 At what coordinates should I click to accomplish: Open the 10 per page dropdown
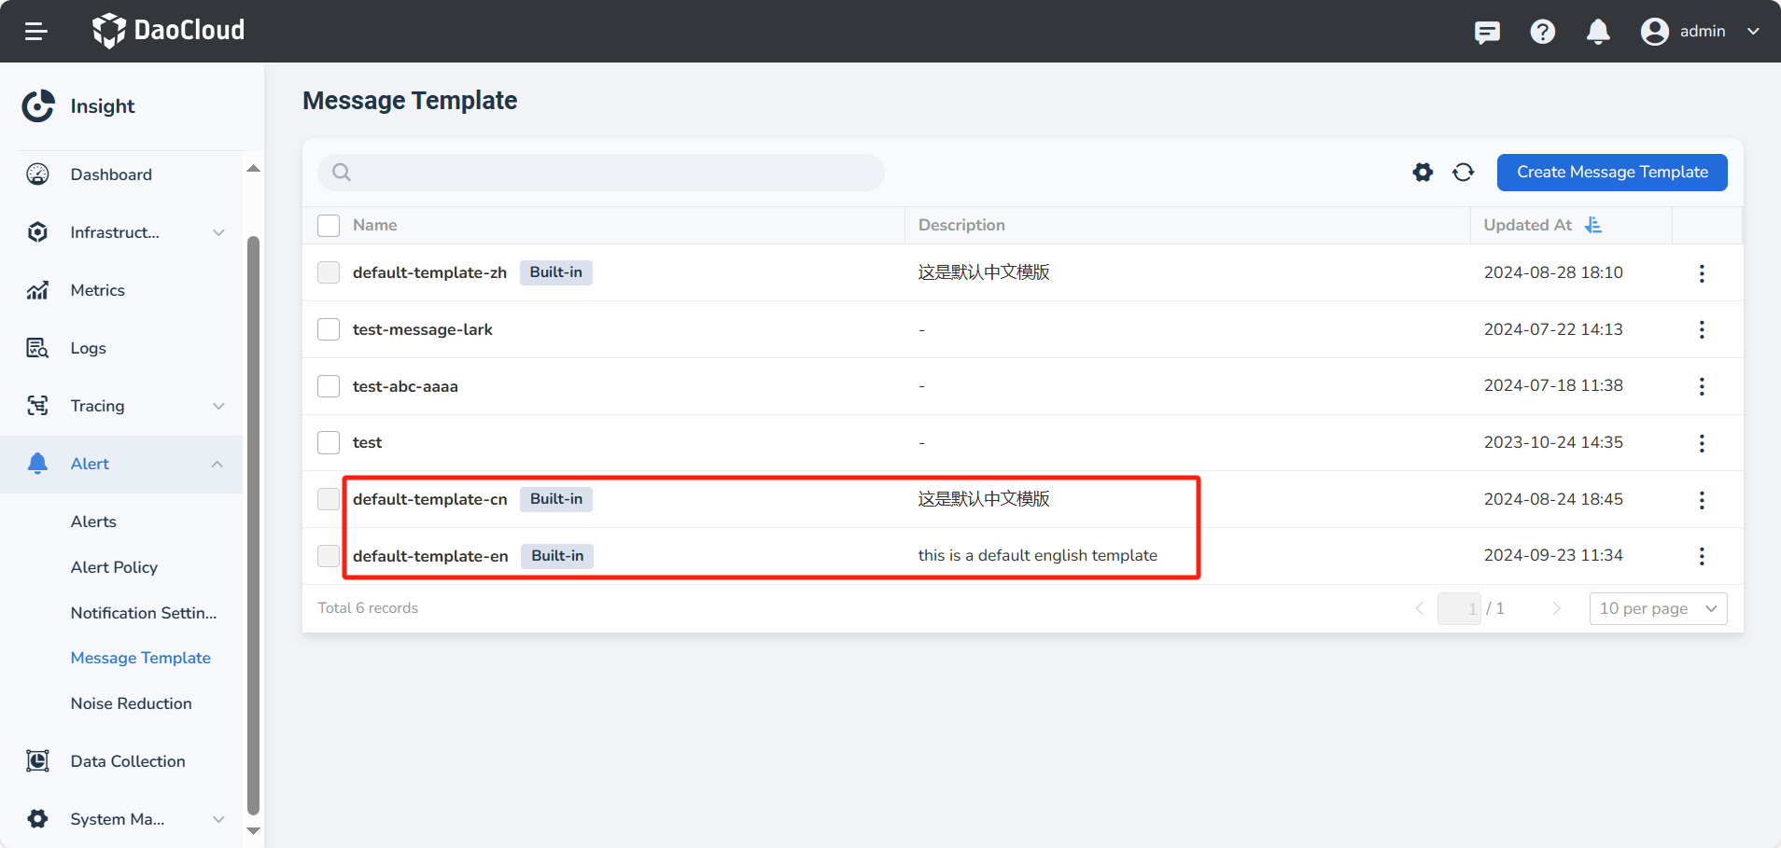point(1658,608)
